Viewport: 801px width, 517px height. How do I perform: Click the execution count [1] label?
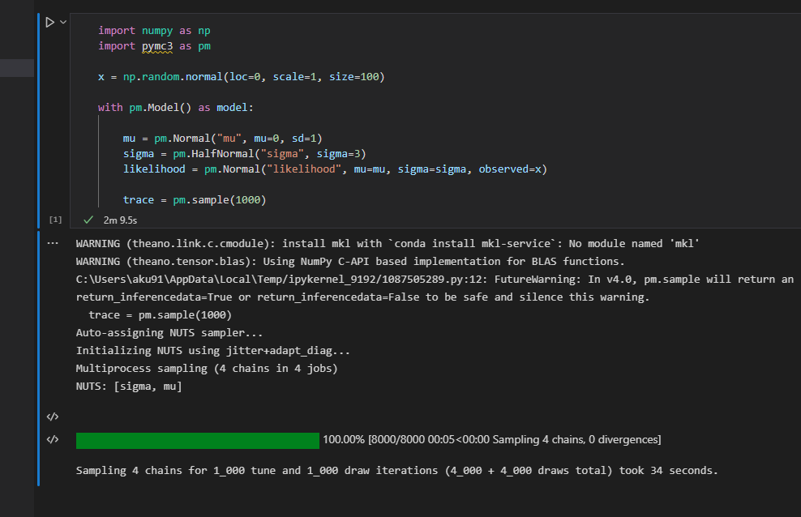point(55,220)
